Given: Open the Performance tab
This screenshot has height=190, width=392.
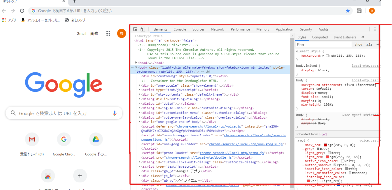Looking at the screenshot, I should [240, 29].
